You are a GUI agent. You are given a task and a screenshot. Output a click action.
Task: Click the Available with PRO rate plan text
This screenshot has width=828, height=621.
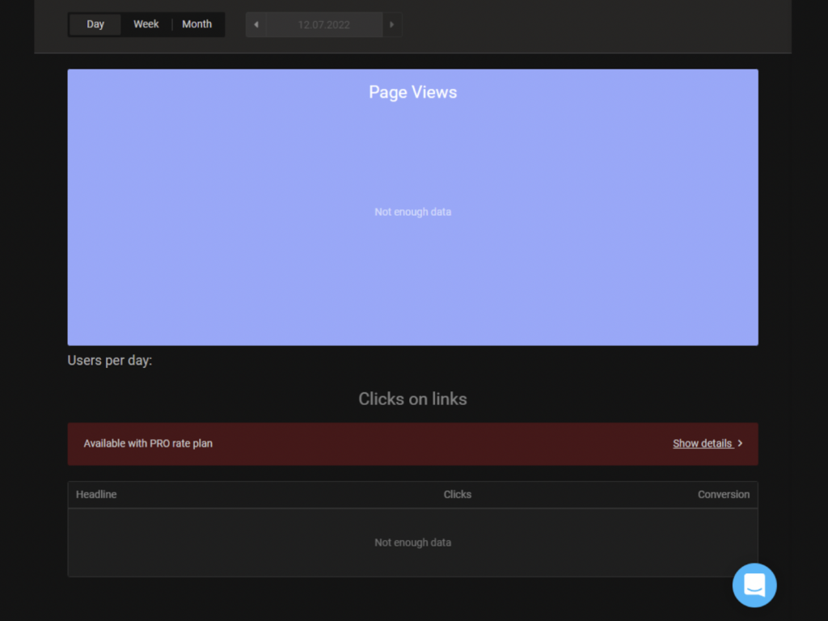click(x=148, y=443)
